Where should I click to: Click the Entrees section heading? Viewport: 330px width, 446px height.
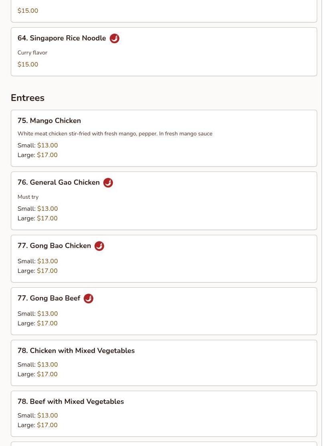point(28,98)
